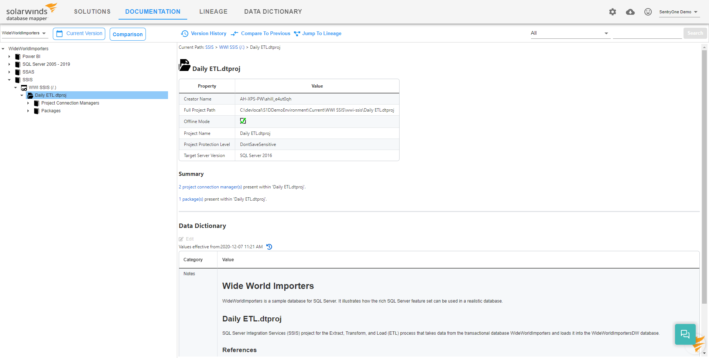Click the Compare To Previous arrows icon

click(x=234, y=34)
